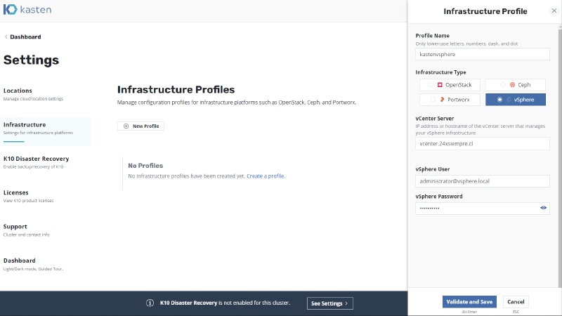
Task: Follow the Create a profile link
Action: pyautogui.click(x=266, y=176)
